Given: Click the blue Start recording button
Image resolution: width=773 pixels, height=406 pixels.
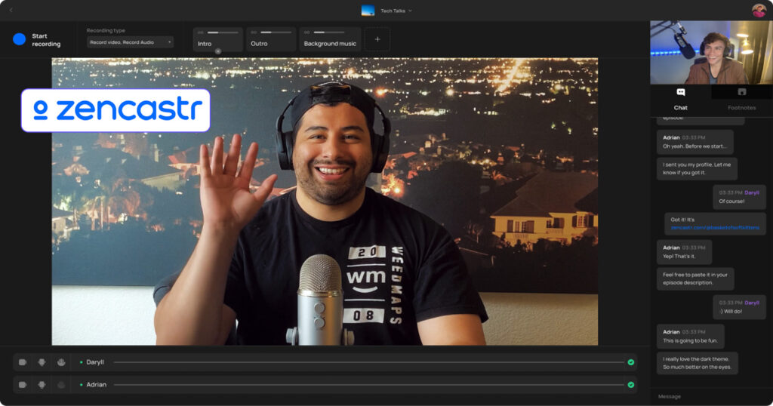Looking at the screenshot, I should coord(20,39).
